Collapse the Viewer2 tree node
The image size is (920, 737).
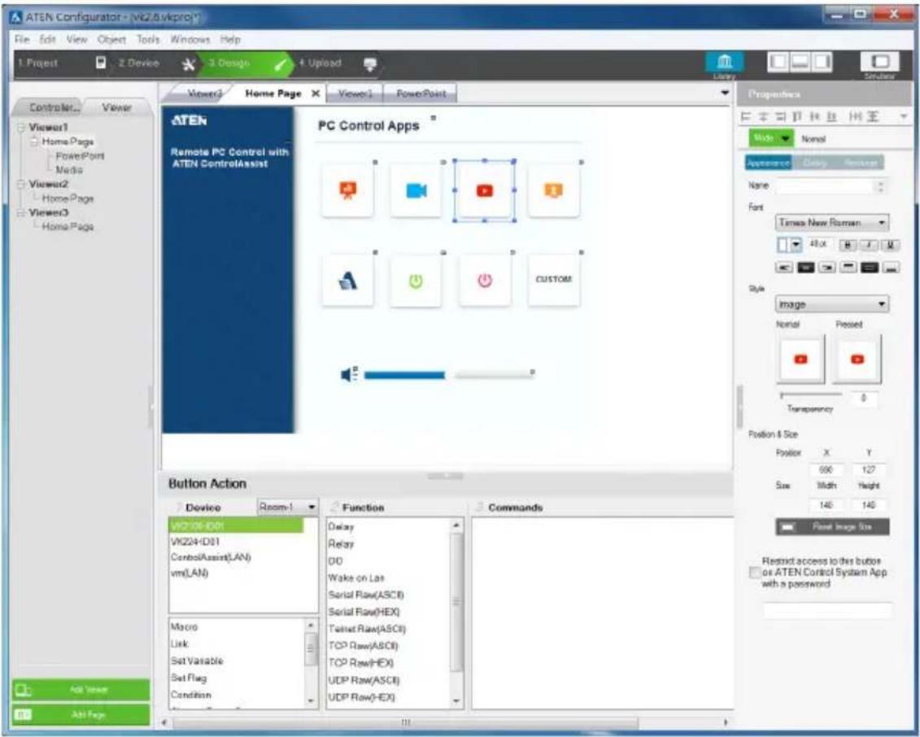[21, 184]
